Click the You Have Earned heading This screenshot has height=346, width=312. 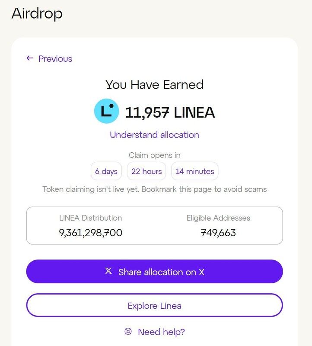click(154, 84)
